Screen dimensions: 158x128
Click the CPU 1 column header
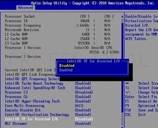85,16
